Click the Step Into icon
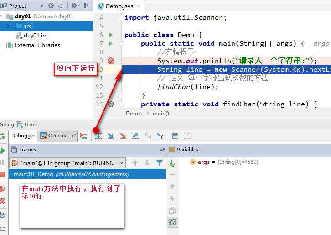 pyautogui.click(x=111, y=136)
